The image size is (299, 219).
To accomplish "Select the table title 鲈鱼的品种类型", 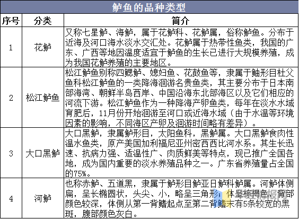I will click(149, 7).
